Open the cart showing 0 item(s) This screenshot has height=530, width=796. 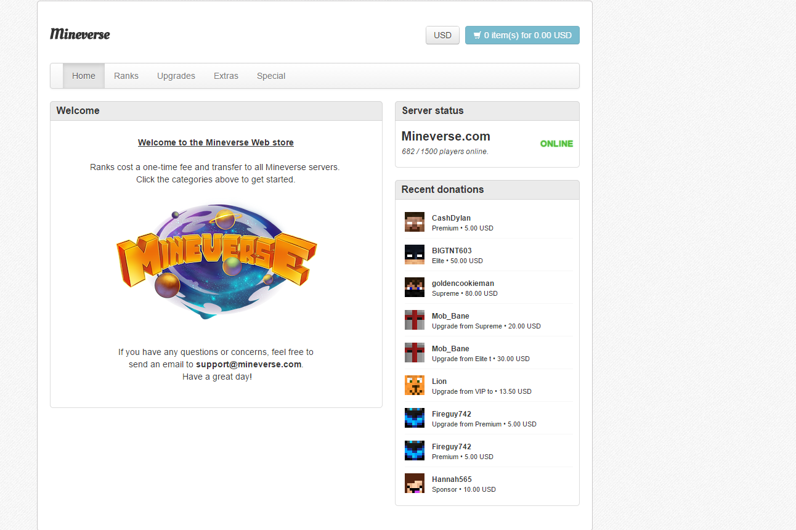pos(522,35)
